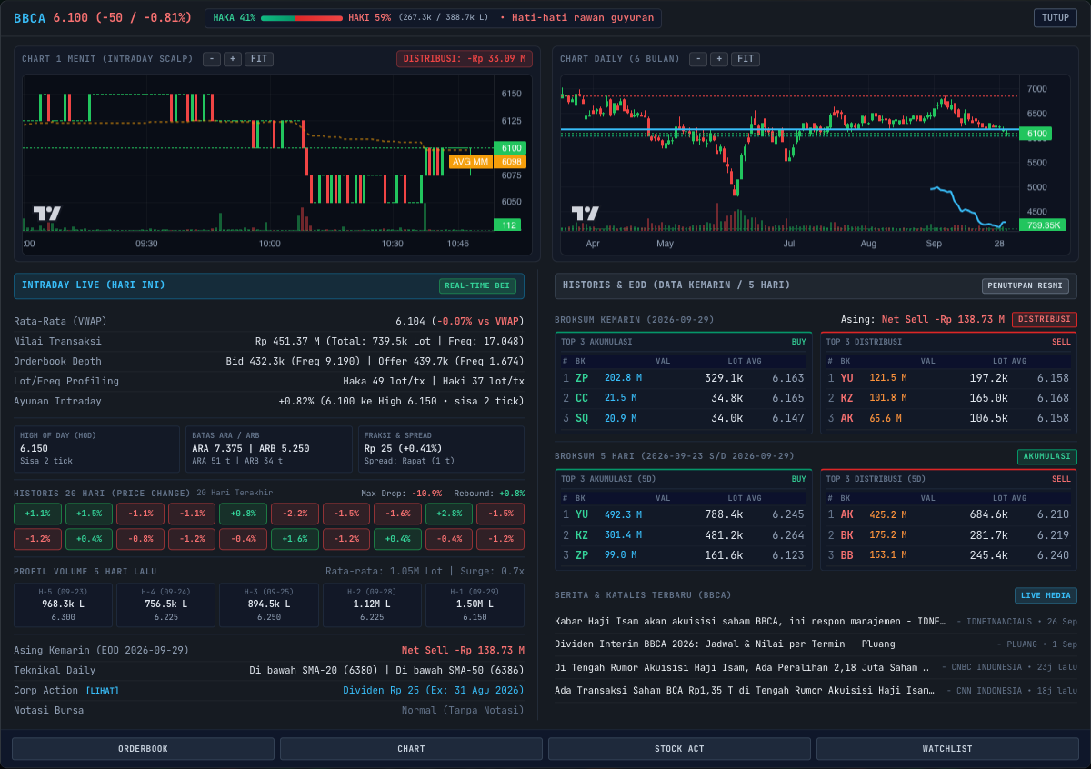Click the BBCA ticker symbol in header
The width and height of the screenshot is (1091, 769).
[29, 18]
